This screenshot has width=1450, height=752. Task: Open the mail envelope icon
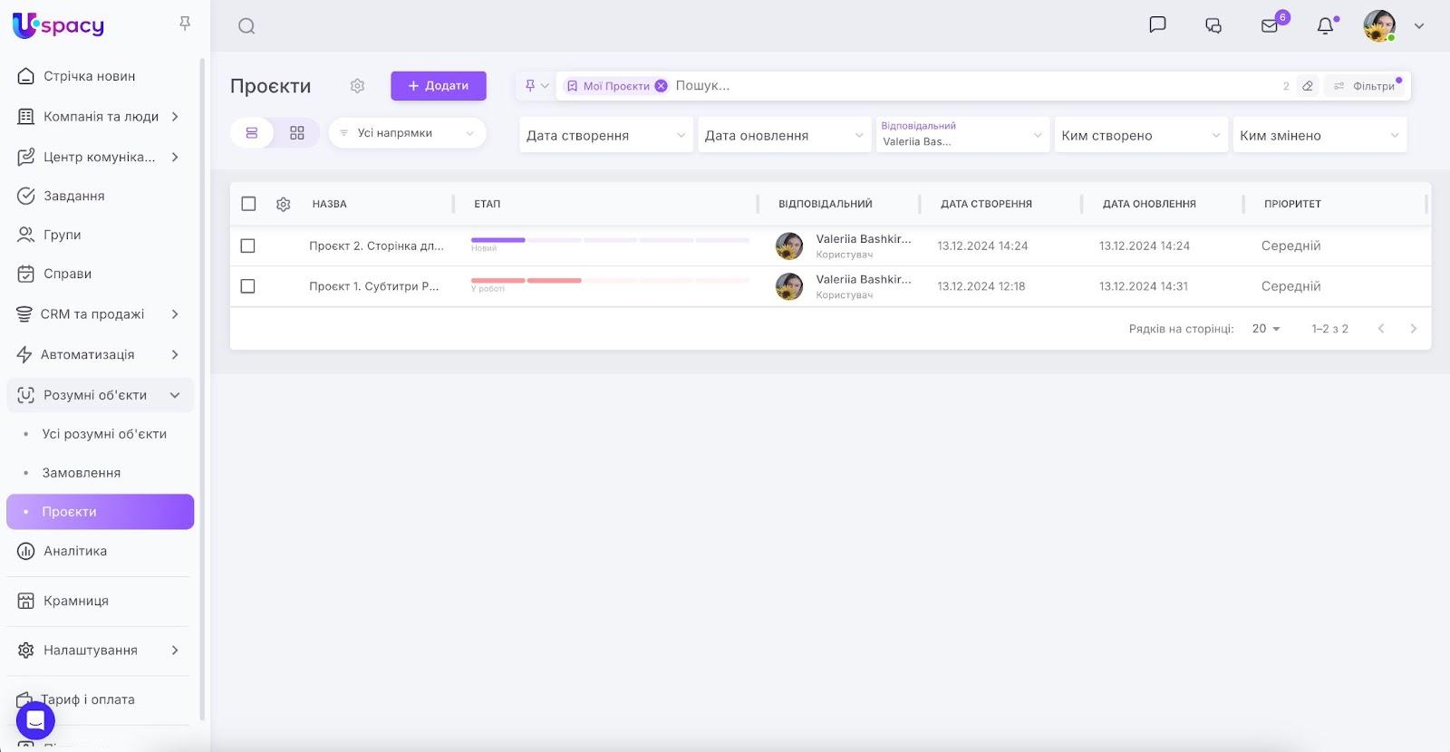pos(1270,26)
